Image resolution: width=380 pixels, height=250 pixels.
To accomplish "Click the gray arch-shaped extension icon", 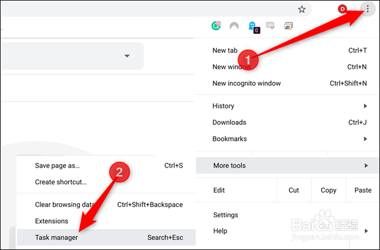I will pos(234,26).
